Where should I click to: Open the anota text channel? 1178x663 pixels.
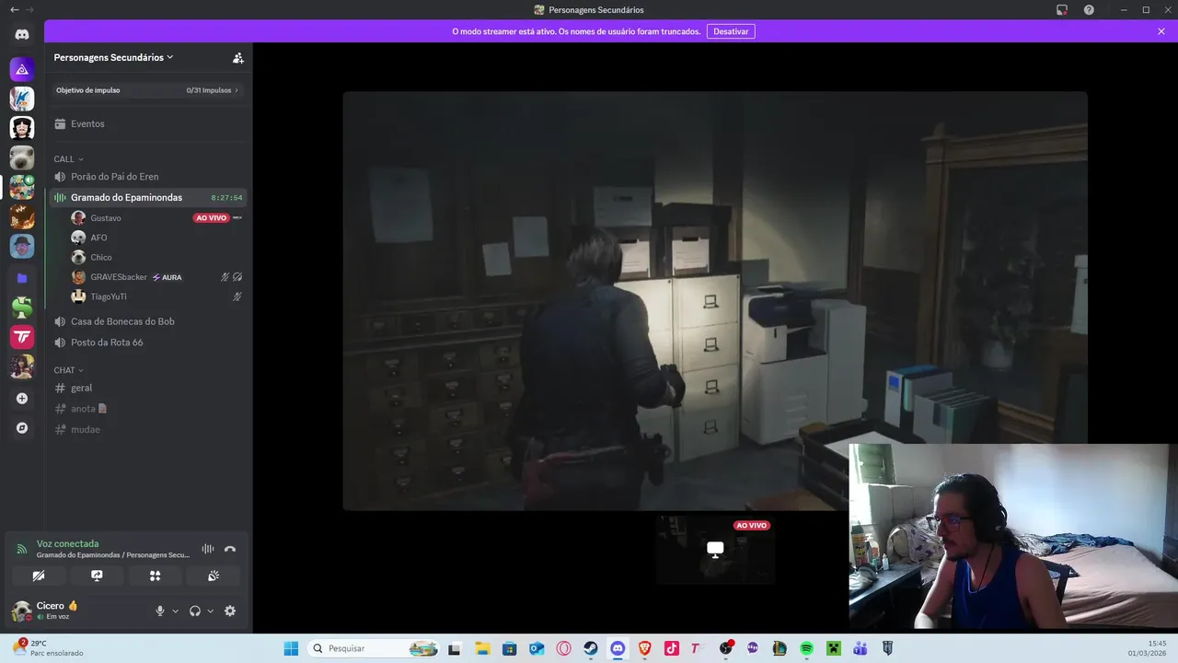pos(147,409)
